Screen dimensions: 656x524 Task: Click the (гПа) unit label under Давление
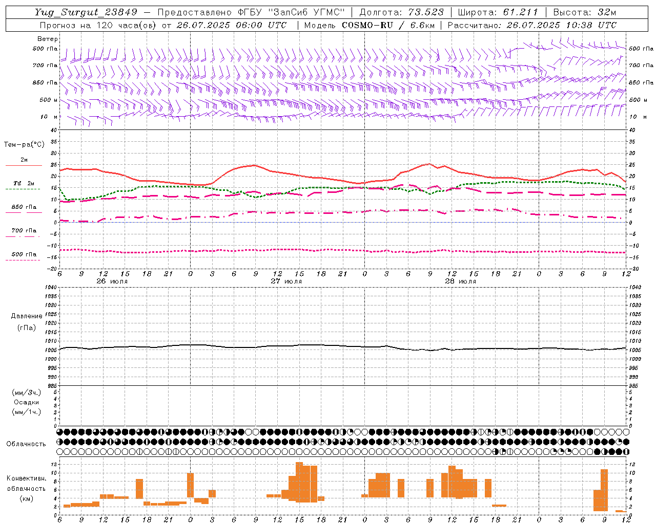27,328
